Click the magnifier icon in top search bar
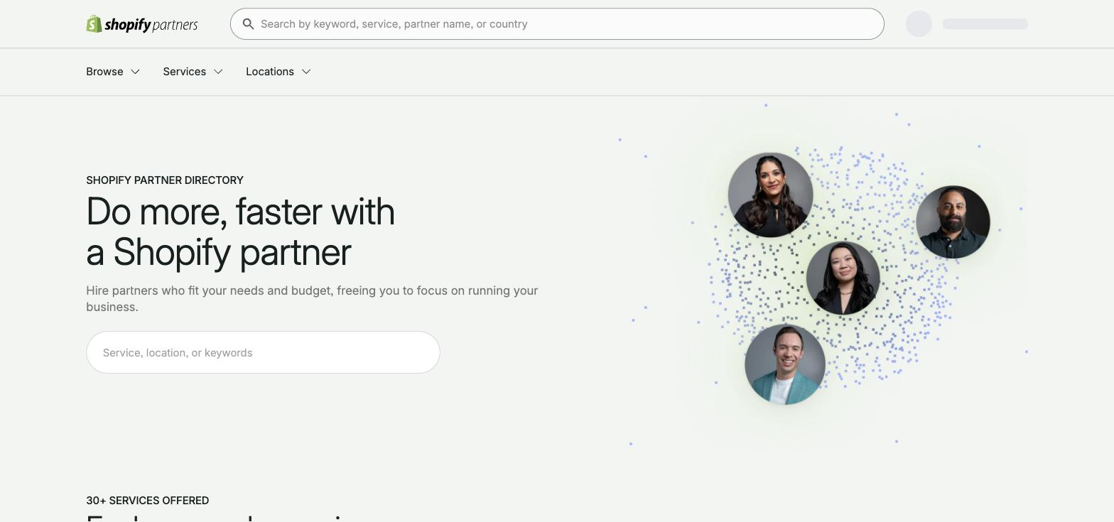Screen dimensions: 1114x522 [x=248, y=24]
